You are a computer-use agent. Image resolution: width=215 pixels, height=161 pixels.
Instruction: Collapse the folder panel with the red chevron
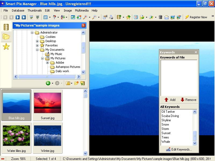coord(84,25)
